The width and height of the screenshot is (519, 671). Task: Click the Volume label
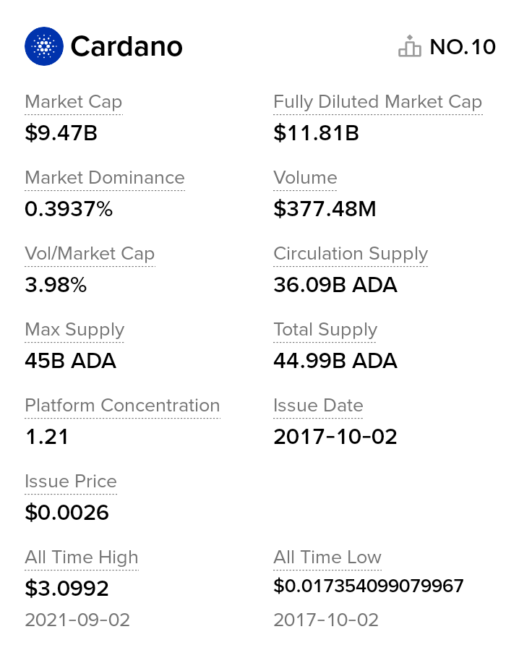click(305, 178)
